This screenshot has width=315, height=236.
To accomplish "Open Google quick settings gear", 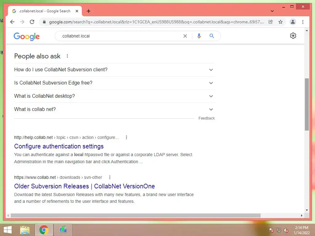I will click(293, 36).
